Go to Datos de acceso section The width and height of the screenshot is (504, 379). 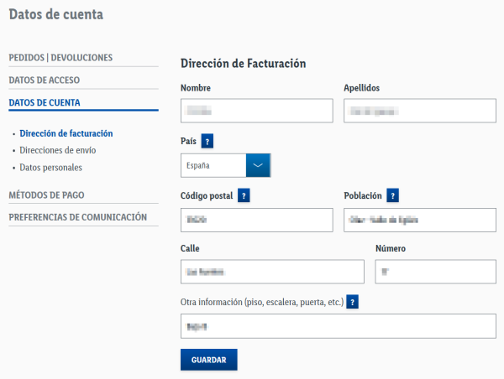click(45, 80)
